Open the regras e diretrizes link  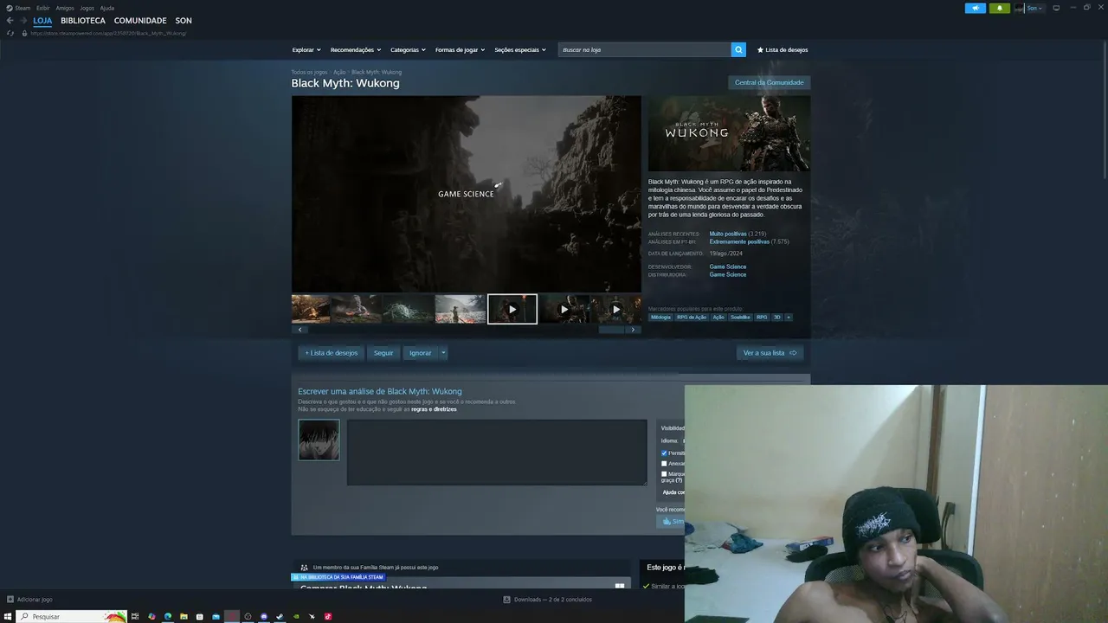[x=434, y=409]
